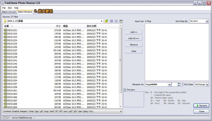Select file DSC01267
The width and height of the screenshot is (212, 121).
[12, 100]
